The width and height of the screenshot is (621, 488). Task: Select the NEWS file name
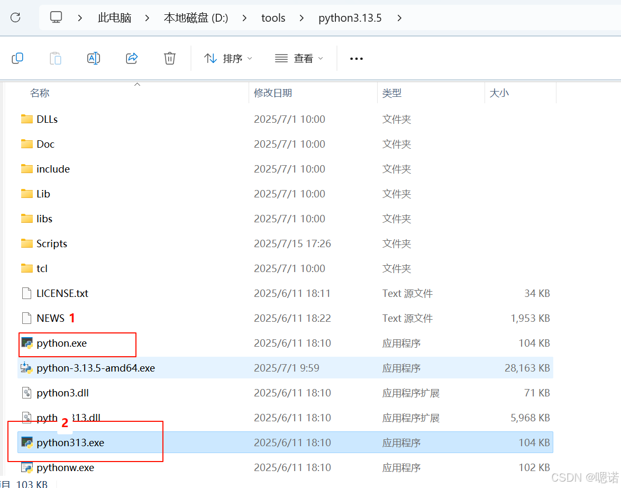pyautogui.click(x=51, y=318)
